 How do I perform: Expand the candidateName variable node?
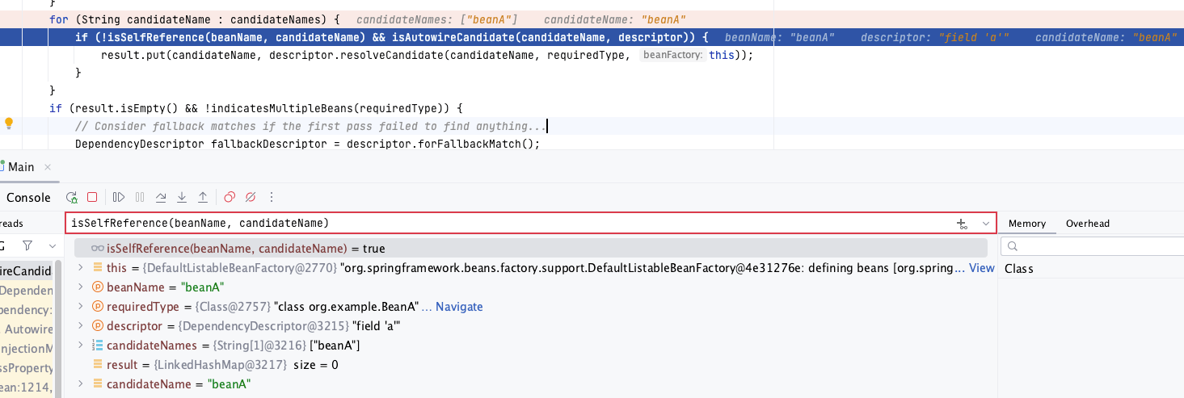coord(80,383)
